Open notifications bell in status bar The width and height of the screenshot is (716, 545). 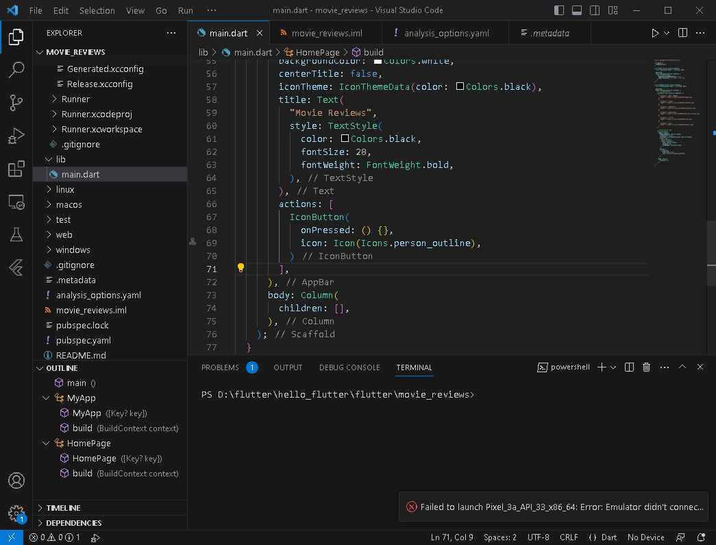tap(701, 537)
